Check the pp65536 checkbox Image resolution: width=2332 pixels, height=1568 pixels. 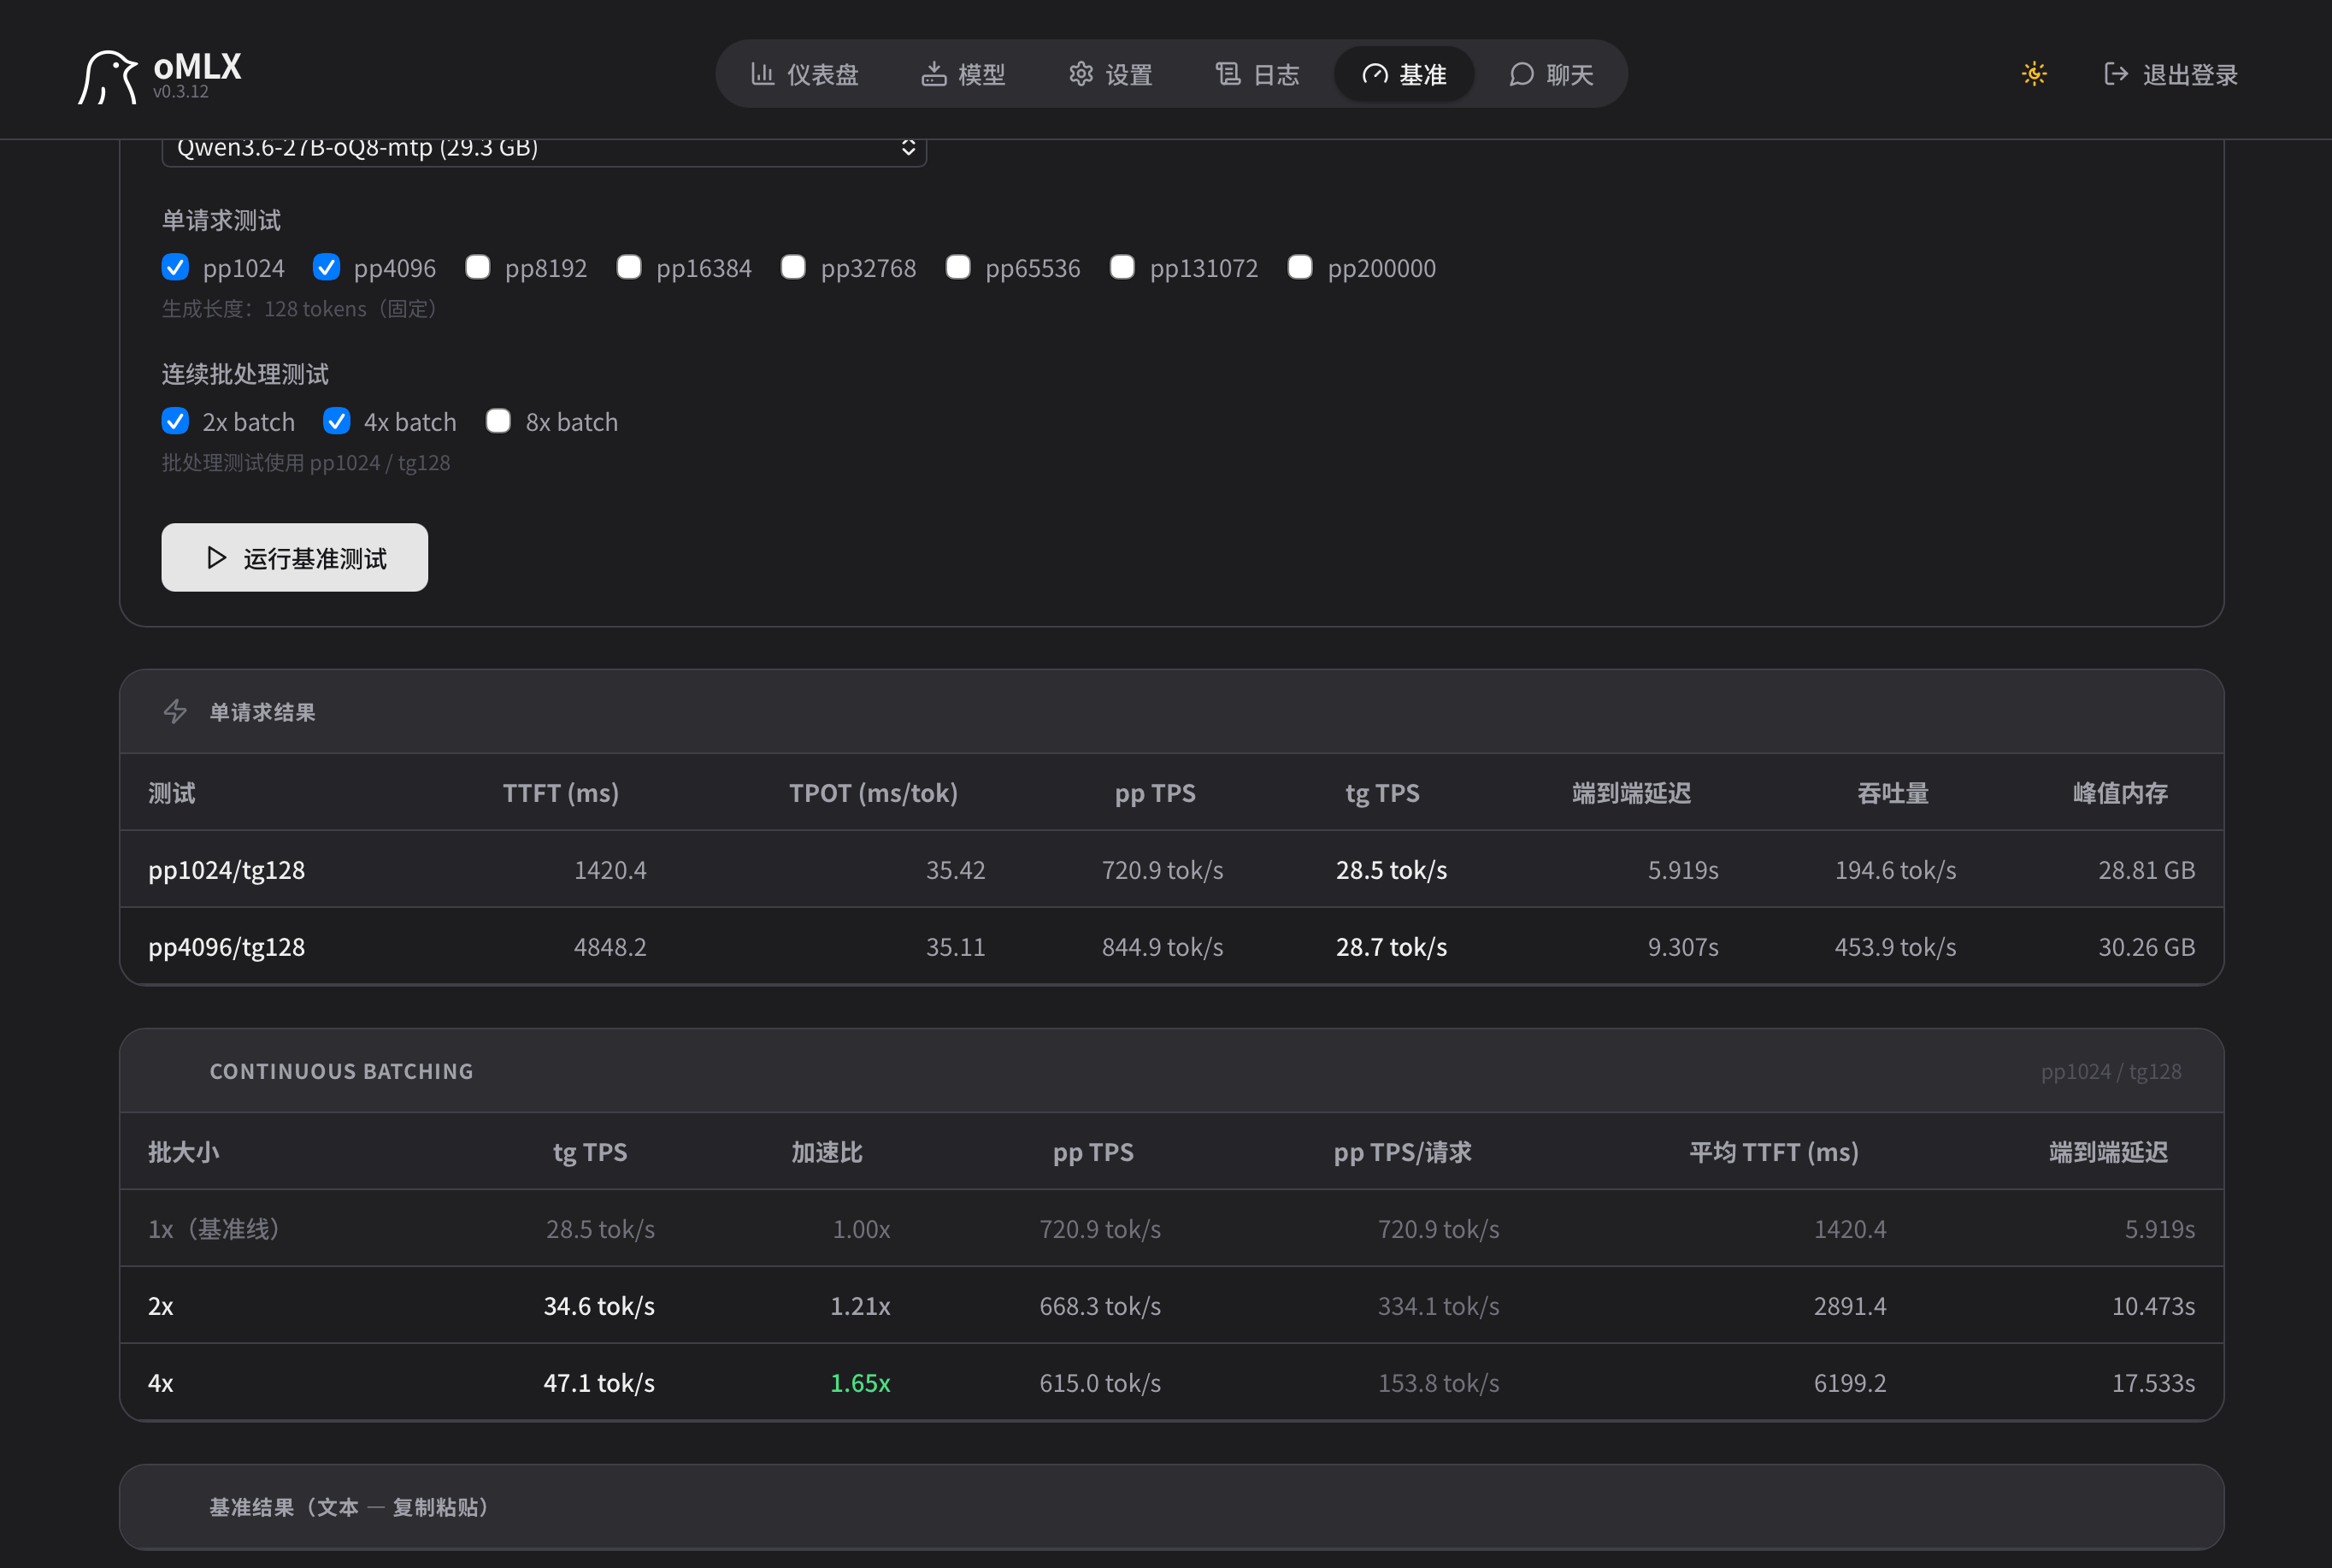tap(957, 267)
